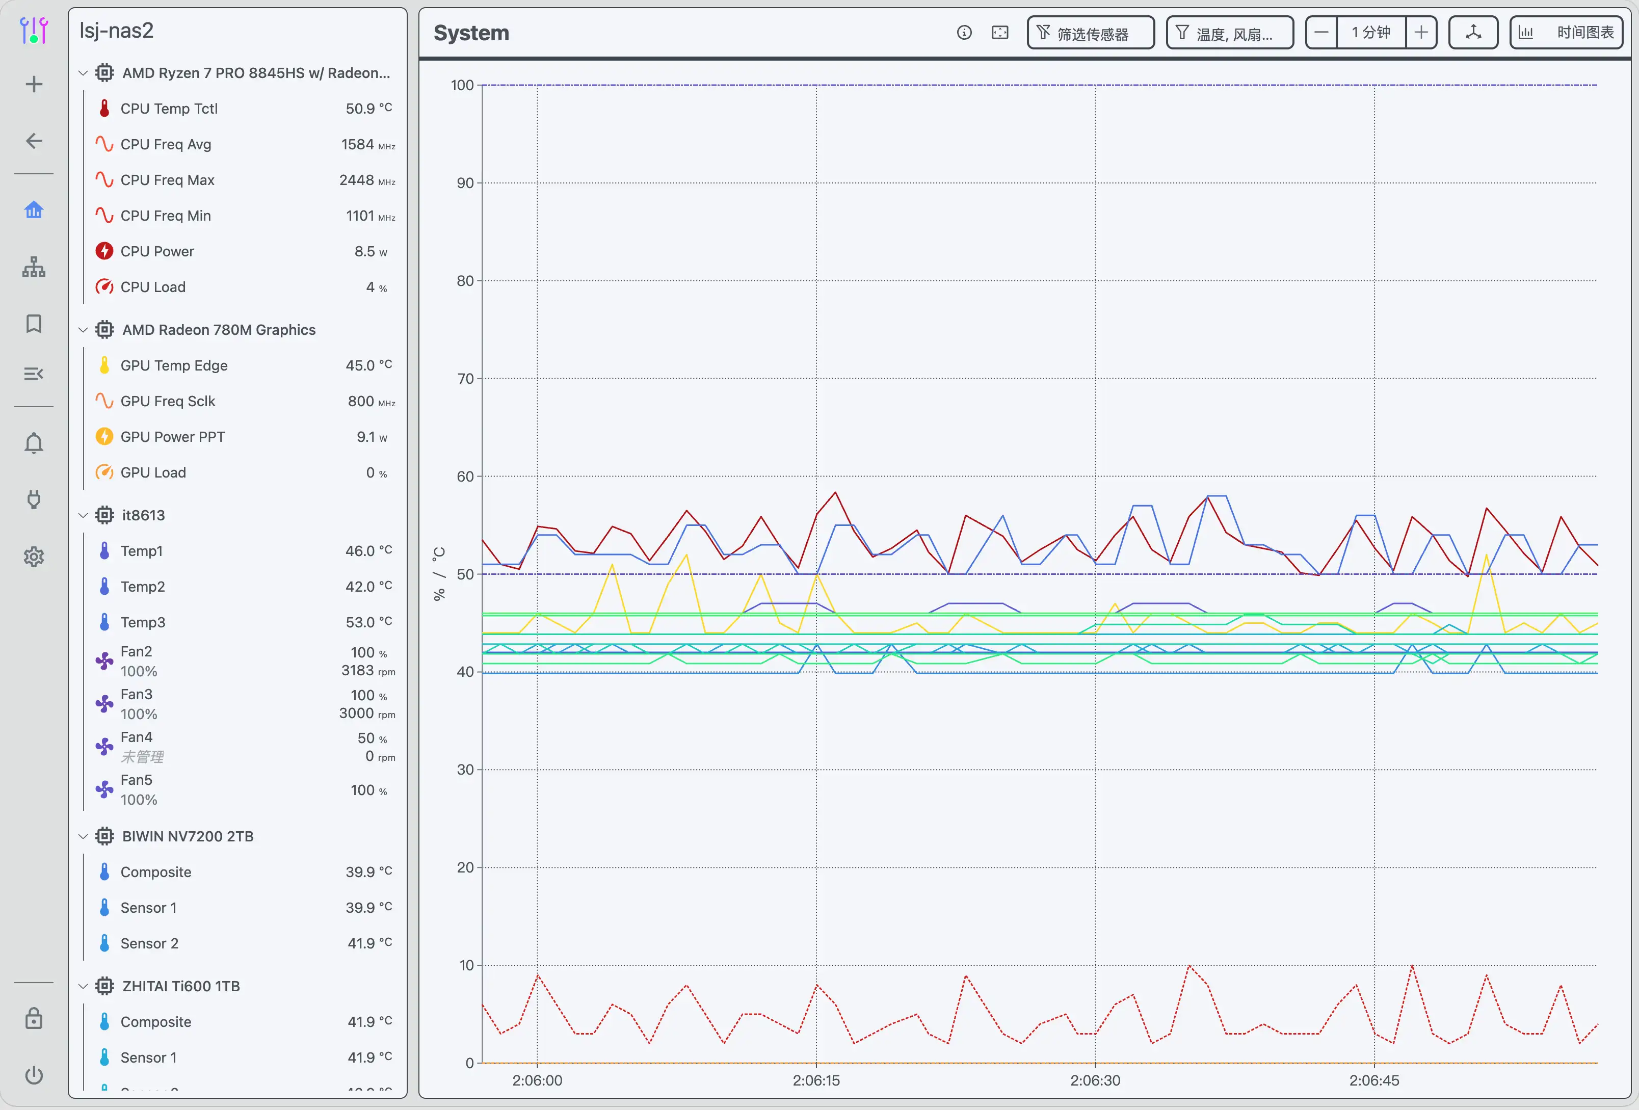Viewport: 1639px width, 1110px height.
Task: Click the System dashboard title
Action: [471, 33]
